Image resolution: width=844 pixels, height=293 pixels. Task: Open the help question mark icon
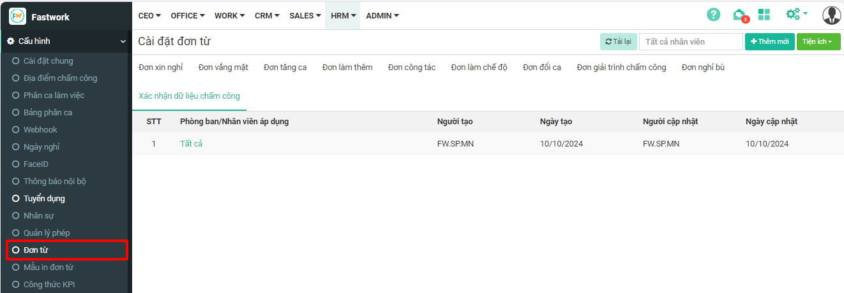pyautogui.click(x=713, y=15)
